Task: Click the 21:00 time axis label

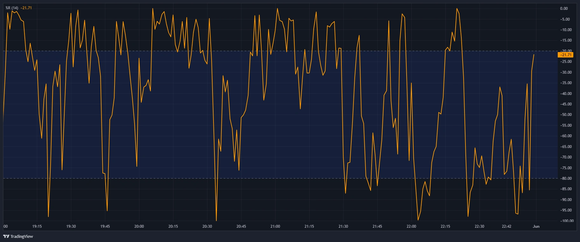Action: click(x=275, y=226)
